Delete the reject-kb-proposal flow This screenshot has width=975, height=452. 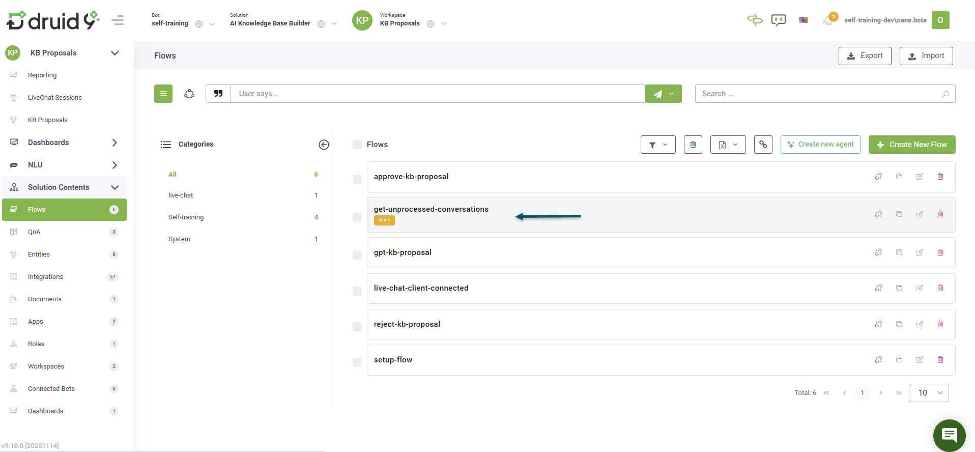coord(940,324)
